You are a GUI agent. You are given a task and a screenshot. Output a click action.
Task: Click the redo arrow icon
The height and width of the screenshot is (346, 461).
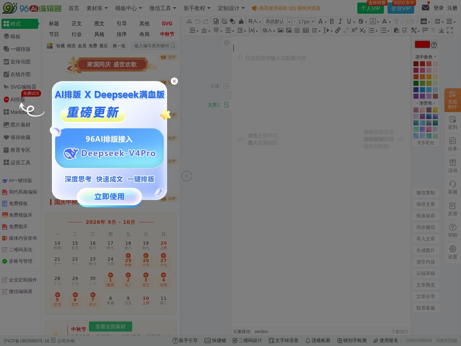[x=206, y=21]
